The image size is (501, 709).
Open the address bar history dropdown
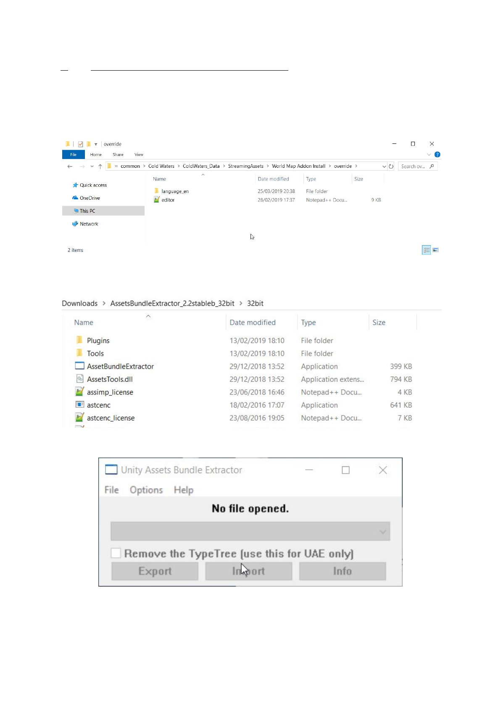click(384, 167)
